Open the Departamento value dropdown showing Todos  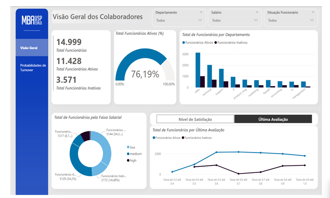[x=179, y=20]
